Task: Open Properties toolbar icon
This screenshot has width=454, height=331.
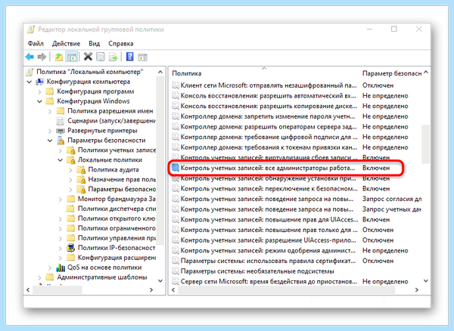Action: click(x=100, y=57)
